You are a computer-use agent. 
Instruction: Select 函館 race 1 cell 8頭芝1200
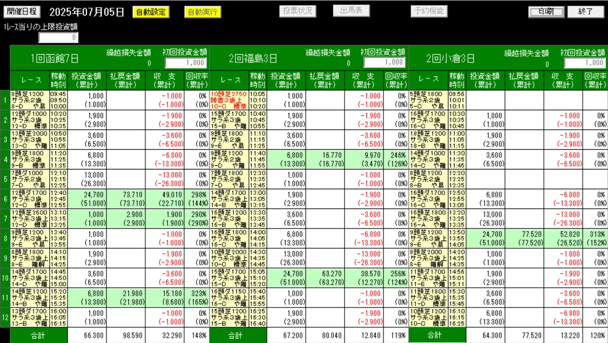[30, 100]
